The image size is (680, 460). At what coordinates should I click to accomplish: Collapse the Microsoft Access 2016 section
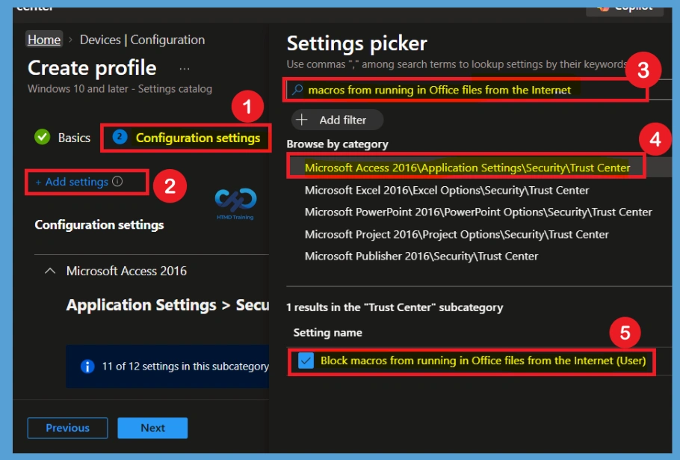[x=50, y=271]
